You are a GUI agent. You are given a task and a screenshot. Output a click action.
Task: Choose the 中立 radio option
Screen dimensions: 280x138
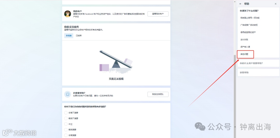66,124
